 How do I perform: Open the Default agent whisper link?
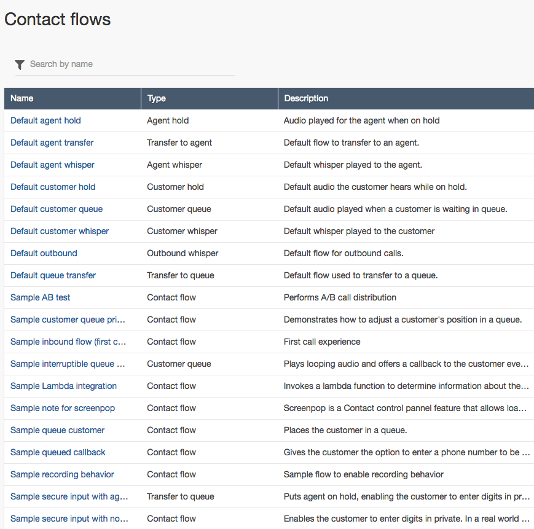pyautogui.click(x=52, y=165)
